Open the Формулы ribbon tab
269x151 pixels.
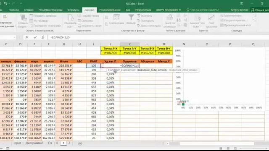point(74,10)
